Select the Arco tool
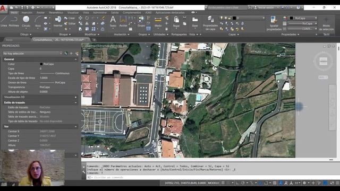The image size is (340, 191). [x=38, y=21]
